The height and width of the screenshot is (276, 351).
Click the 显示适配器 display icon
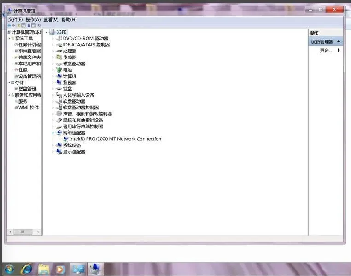tap(59, 151)
